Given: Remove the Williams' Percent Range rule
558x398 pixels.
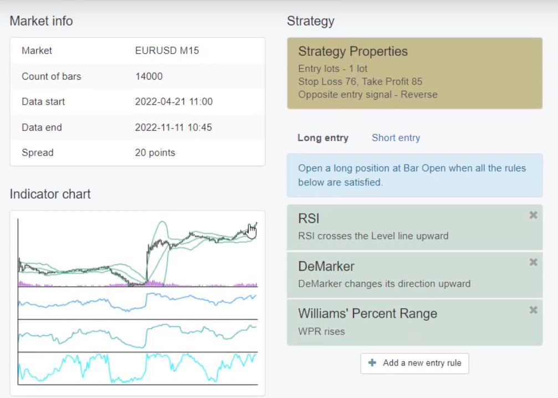Looking at the screenshot, I should (533, 310).
